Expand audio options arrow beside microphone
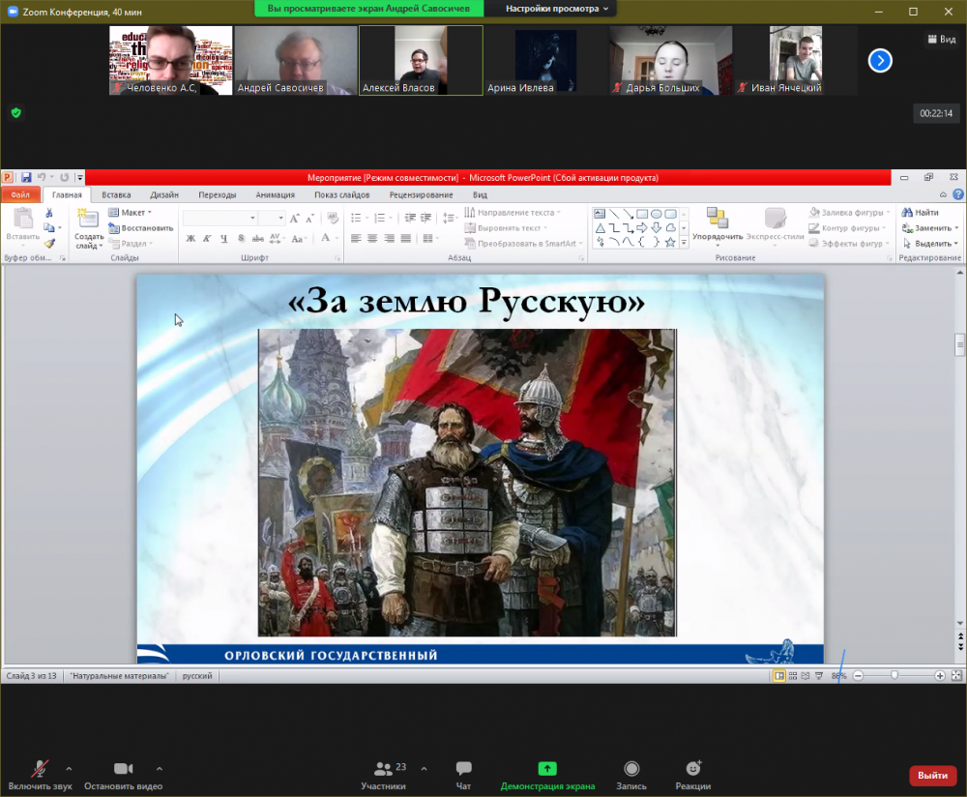This screenshot has height=797, width=967. point(69,769)
